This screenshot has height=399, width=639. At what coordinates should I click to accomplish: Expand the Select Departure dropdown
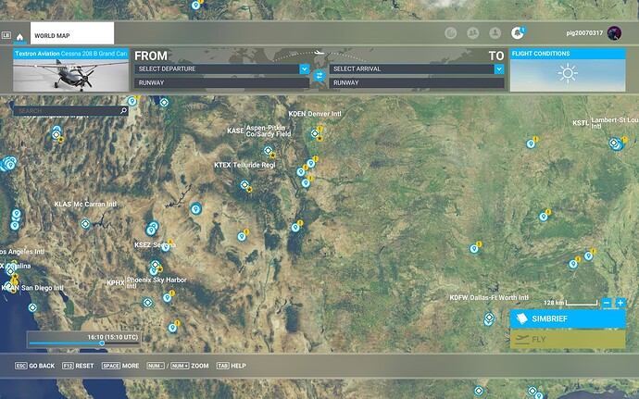click(304, 69)
